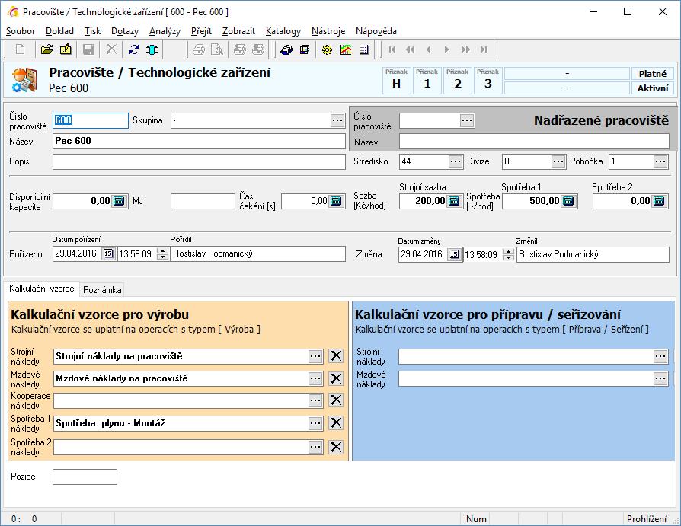Image resolution: width=681 pixels, height=526 pixels.
Task: Browse Spotřeba 2 náklady formula
Action: click(x=315, y=447)
